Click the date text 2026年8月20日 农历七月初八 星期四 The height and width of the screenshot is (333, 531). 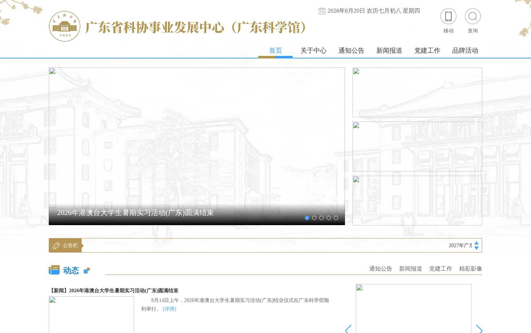tap(374, 11)
